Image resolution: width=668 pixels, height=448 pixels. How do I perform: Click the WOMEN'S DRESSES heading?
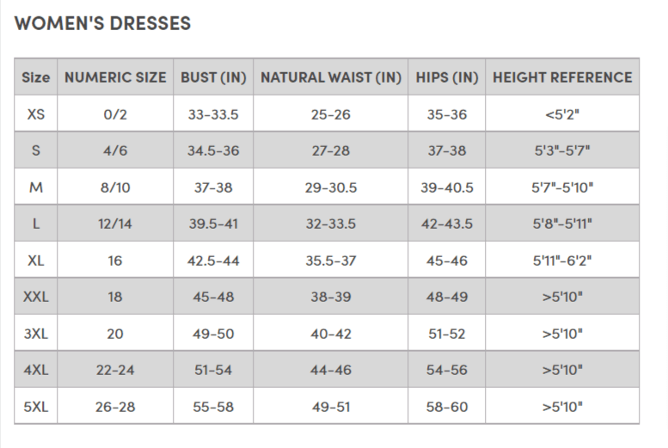point(102,23)
